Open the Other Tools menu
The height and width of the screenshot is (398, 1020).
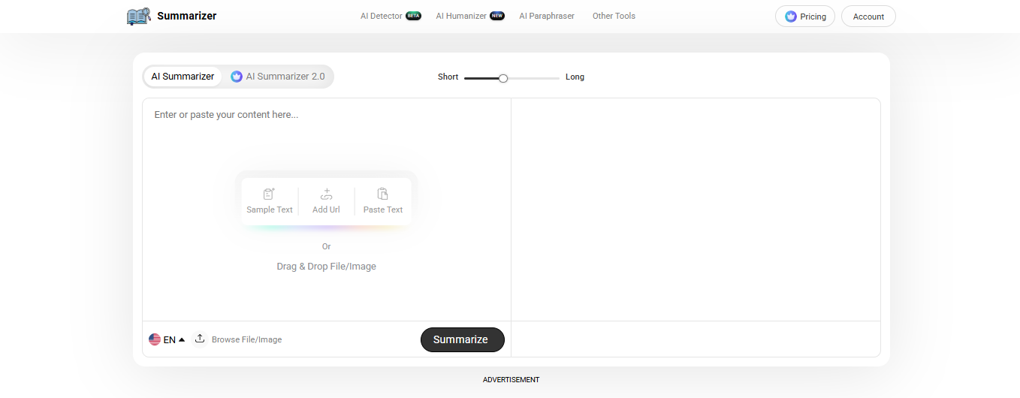click(614, 16)
